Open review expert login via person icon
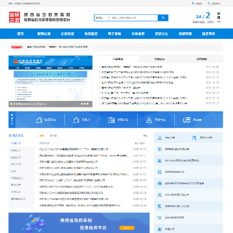The image size is (233, 233). point(149,120)
